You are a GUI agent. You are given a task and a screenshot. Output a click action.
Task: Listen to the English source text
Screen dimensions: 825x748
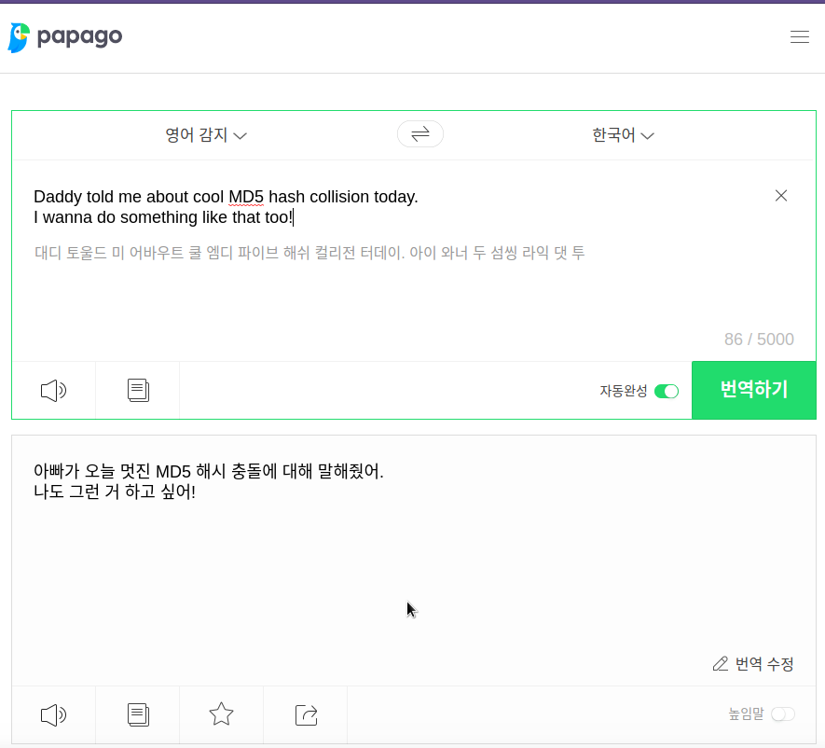(x=54, y=391)
